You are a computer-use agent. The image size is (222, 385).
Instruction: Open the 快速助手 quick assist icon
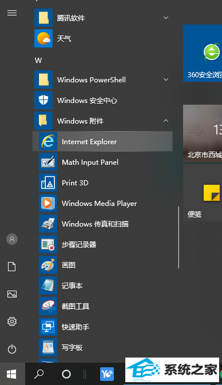[x=48, y=327]
